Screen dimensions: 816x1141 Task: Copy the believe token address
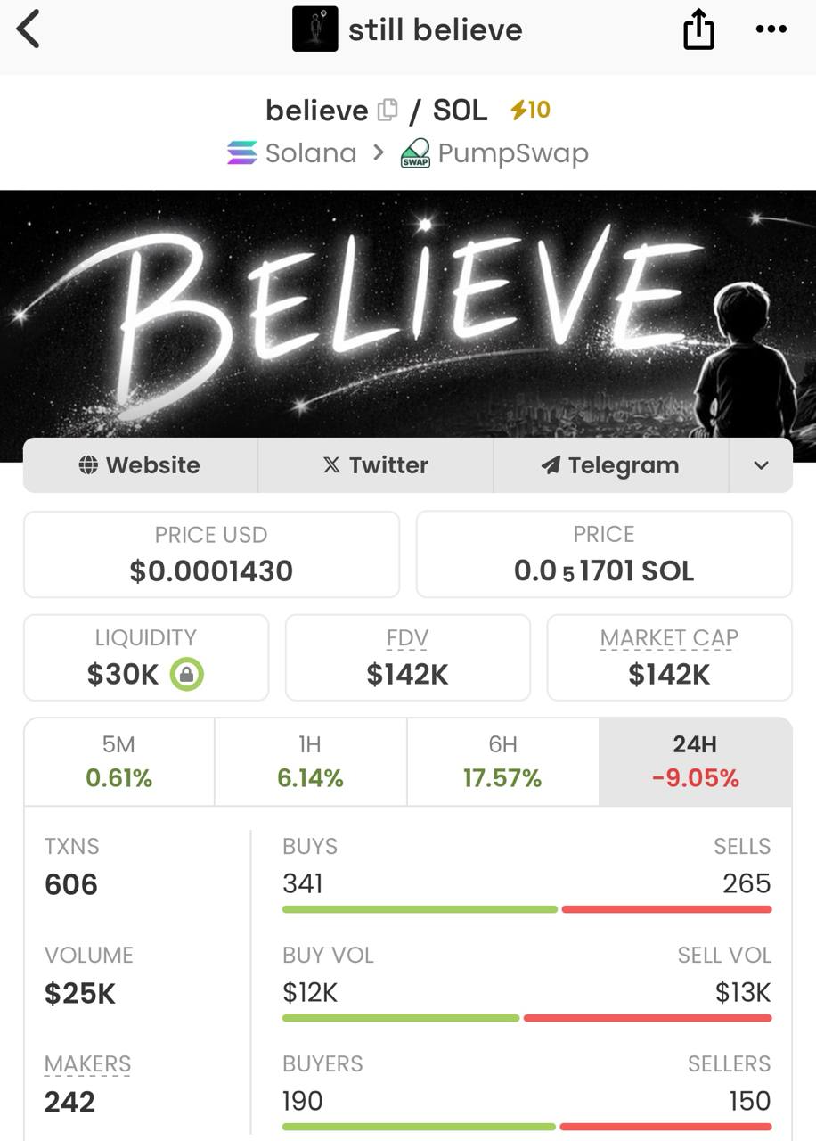pos(388,110)
